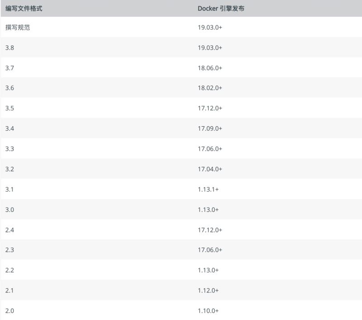The image size is (362, 320).
Task: Select the 2.2 format version cell
Action: pyautogui.click(x=10, y=270)
